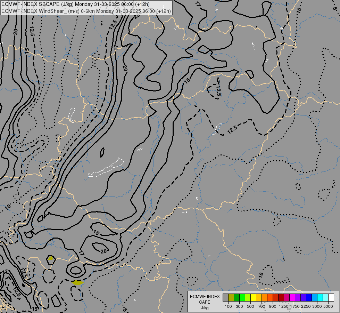Click the legend value 1750
340x313 pixels.
(x=295, y=306)
